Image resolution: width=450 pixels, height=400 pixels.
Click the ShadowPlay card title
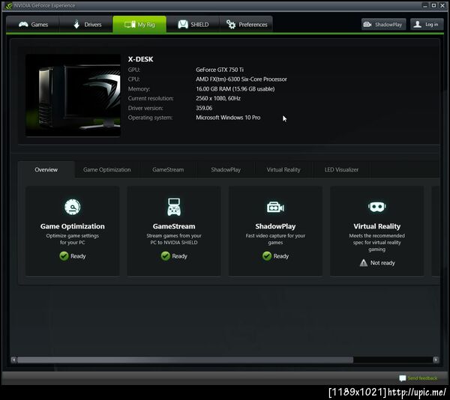(275, 226)
